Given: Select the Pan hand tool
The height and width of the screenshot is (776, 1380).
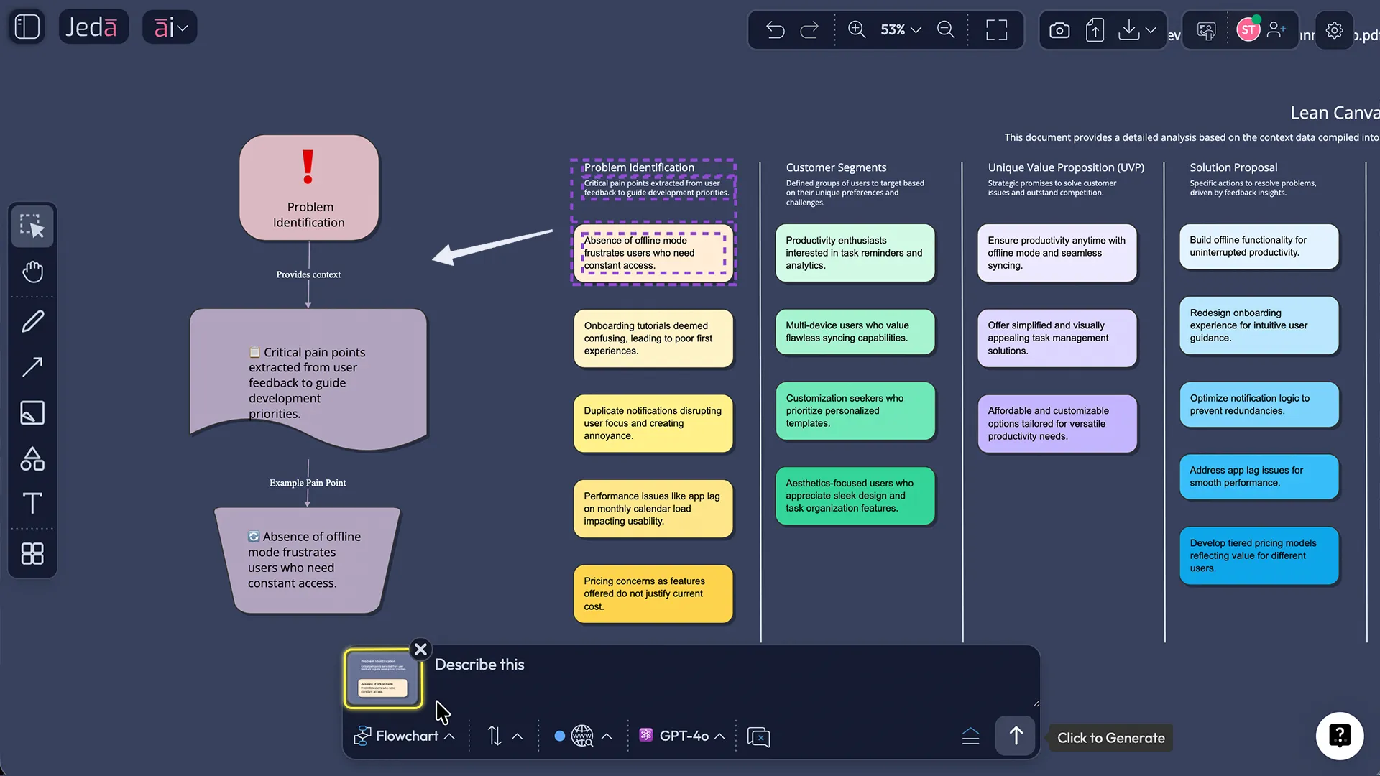Looking at the screenshot, I should (32, 271).
